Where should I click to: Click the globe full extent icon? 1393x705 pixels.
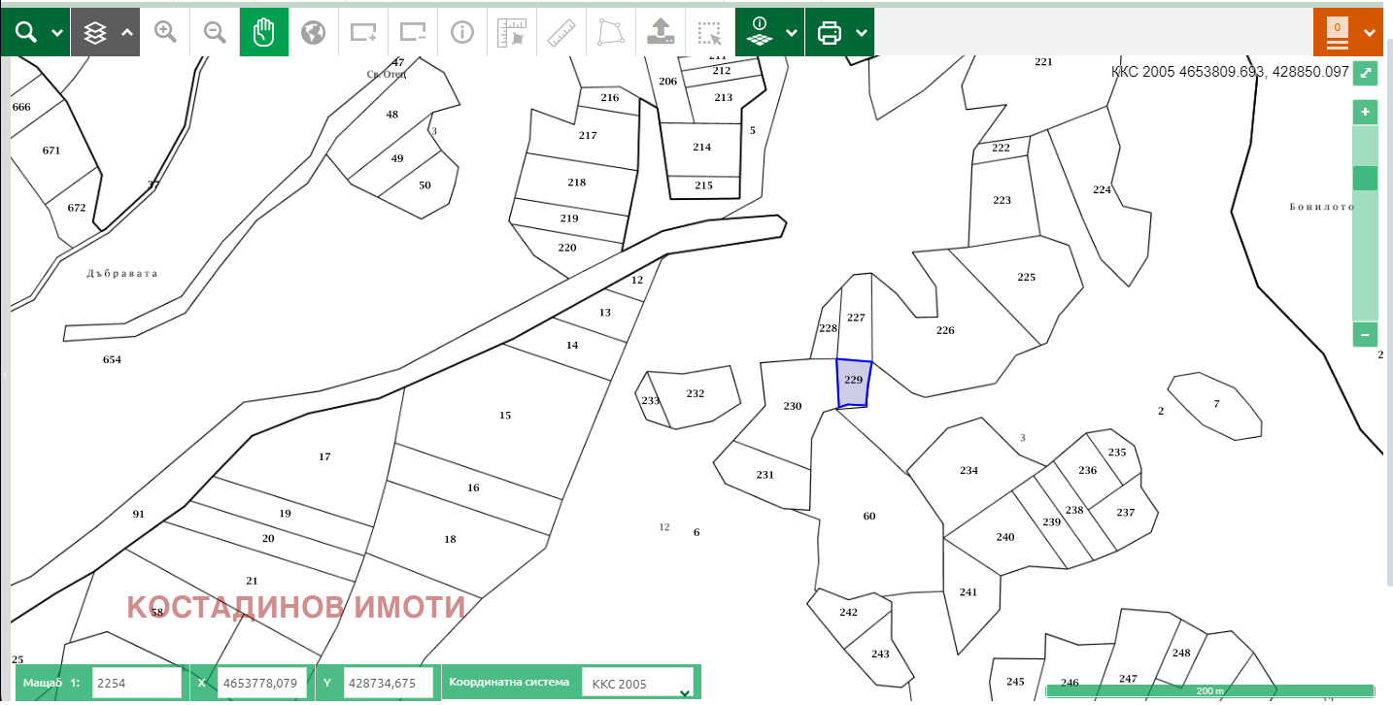click(x=313, y=32)
